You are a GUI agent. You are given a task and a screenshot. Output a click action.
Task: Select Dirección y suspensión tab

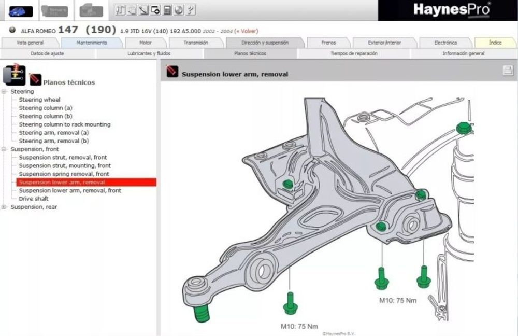(x=265, y=43)
